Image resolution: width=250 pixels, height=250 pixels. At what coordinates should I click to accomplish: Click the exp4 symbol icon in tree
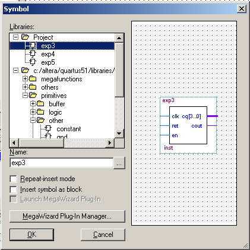[x=33, y=54]
